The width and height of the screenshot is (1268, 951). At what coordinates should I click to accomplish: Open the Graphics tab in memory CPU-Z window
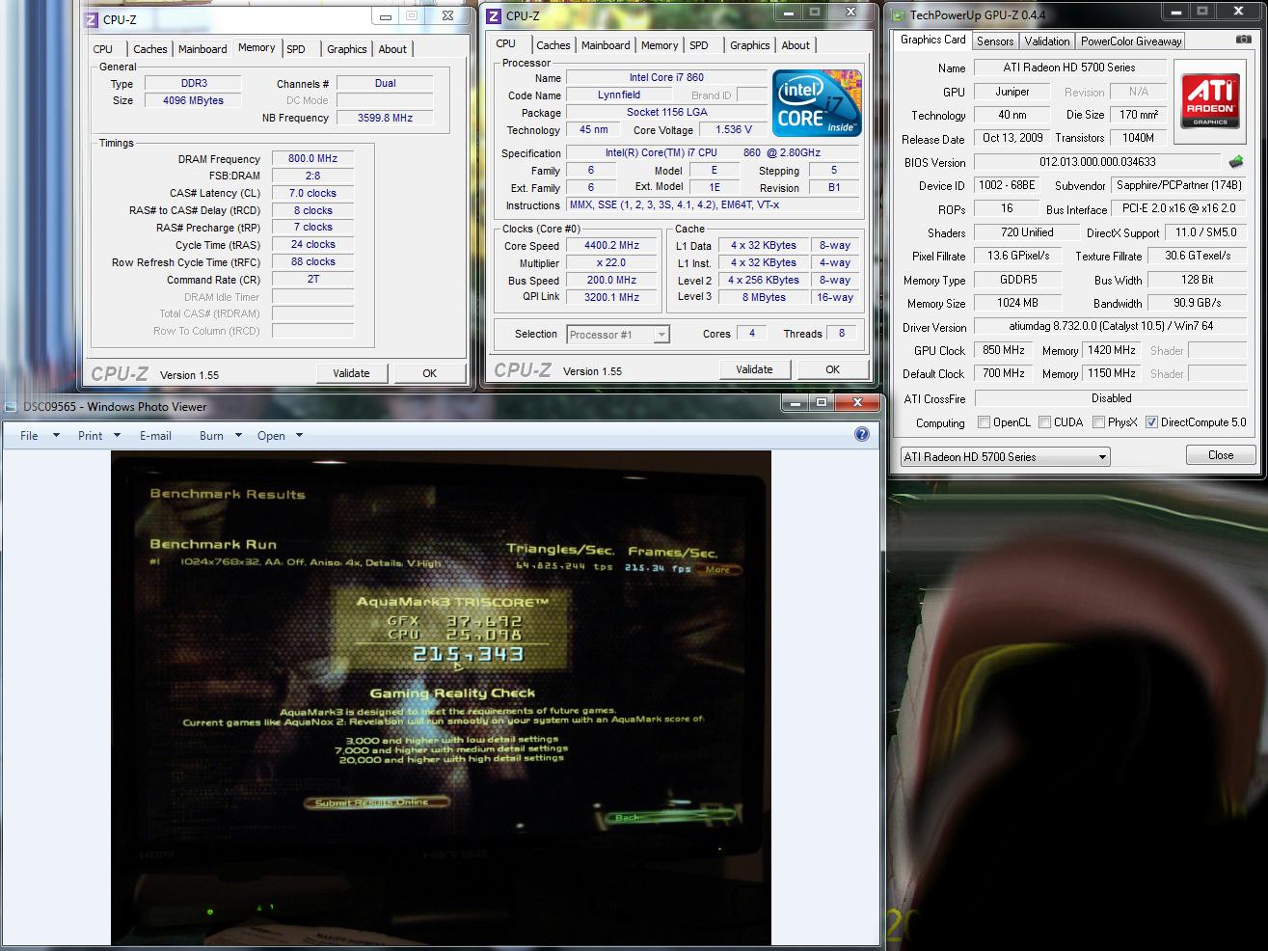pyautogui.click(x=347, y=49)
